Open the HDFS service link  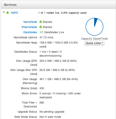pyautogui.click(x=14, y=13)
